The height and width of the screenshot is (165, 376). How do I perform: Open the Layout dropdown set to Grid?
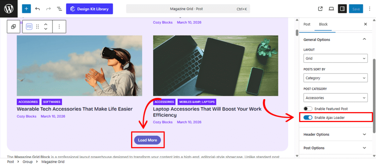[336, 58]
